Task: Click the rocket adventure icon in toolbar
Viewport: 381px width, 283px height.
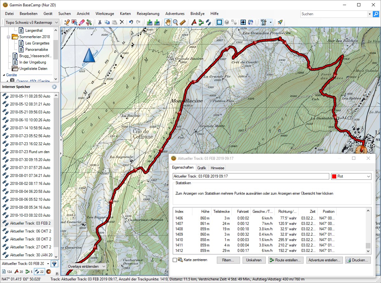Action: pyautogui.click(x=280, y=22)
